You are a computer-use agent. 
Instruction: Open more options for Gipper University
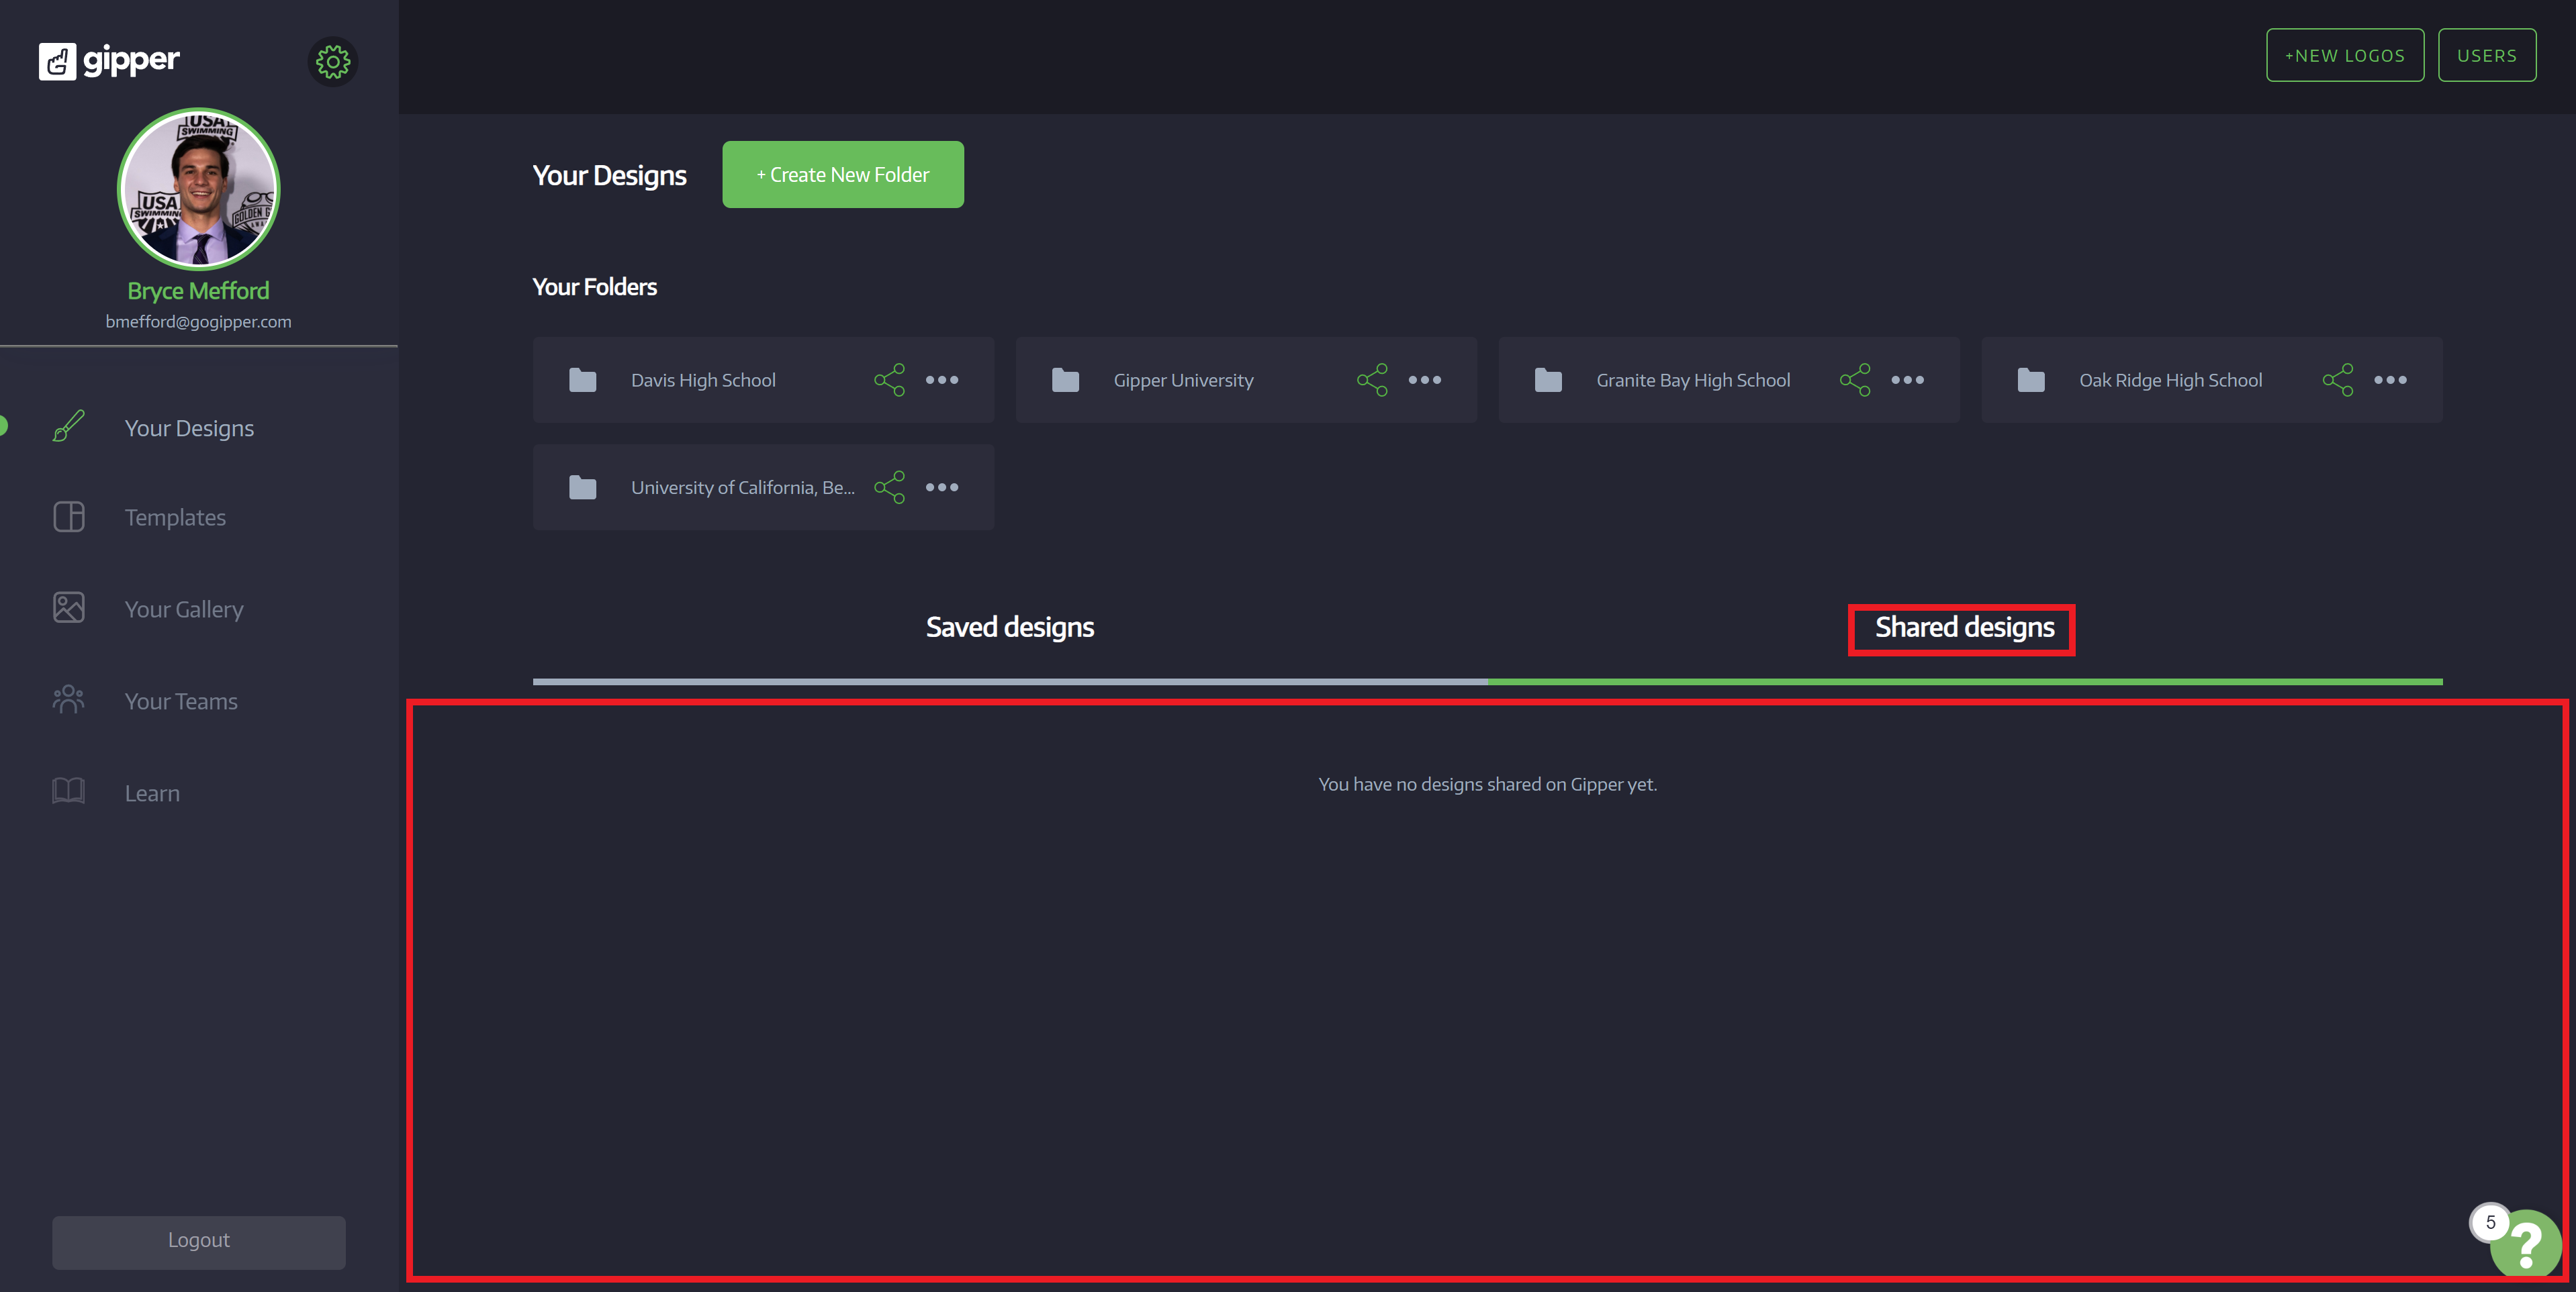tap(1424, 380)
